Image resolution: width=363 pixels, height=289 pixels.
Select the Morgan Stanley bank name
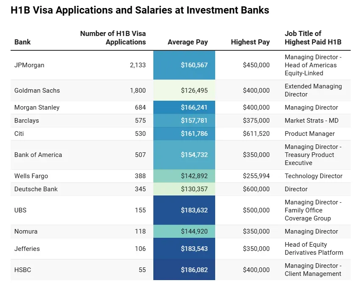[x=37, y=107]
